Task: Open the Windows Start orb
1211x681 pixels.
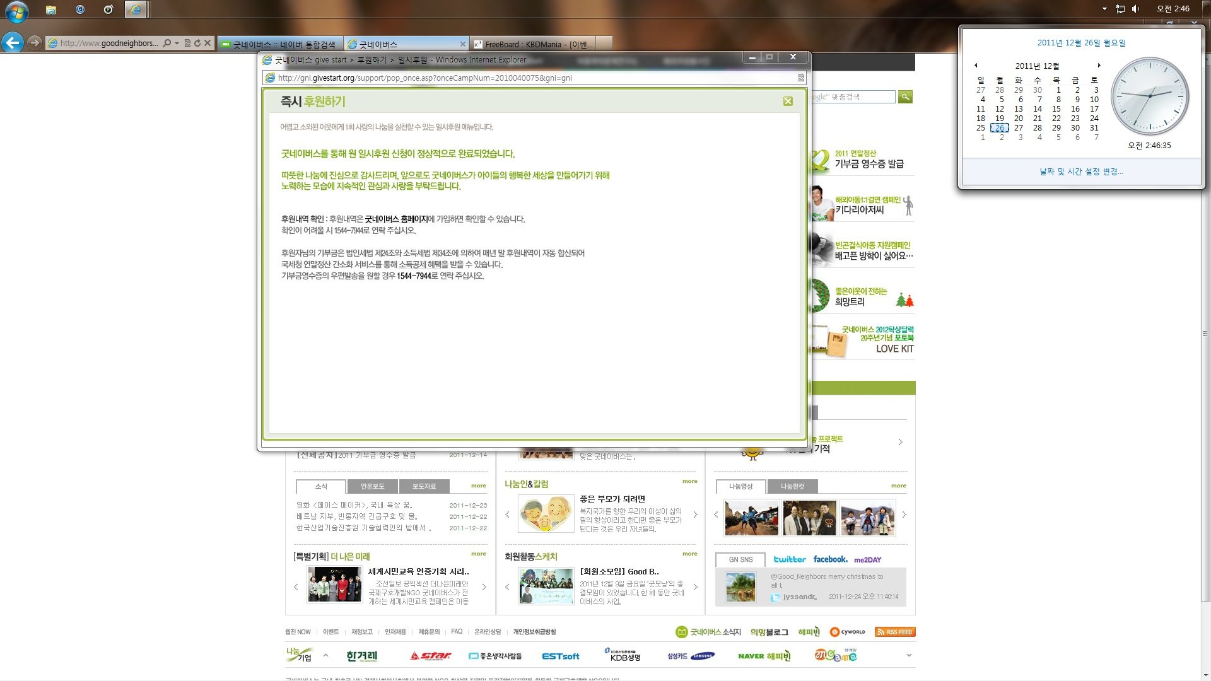Action: [x=17, y=11]
